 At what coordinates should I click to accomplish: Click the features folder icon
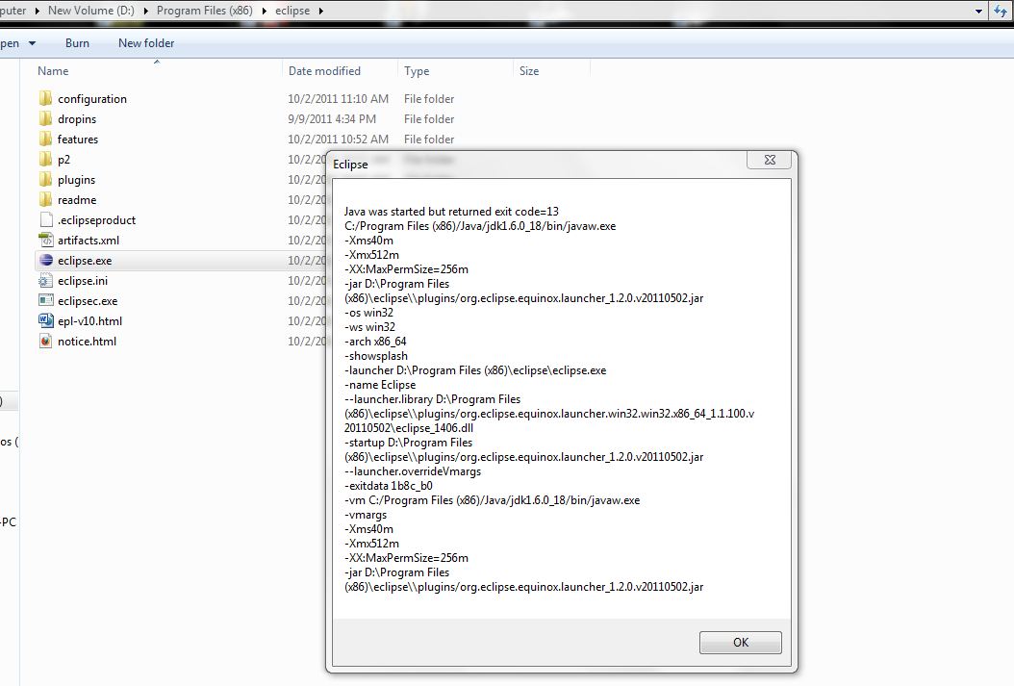tap(45, 139)
